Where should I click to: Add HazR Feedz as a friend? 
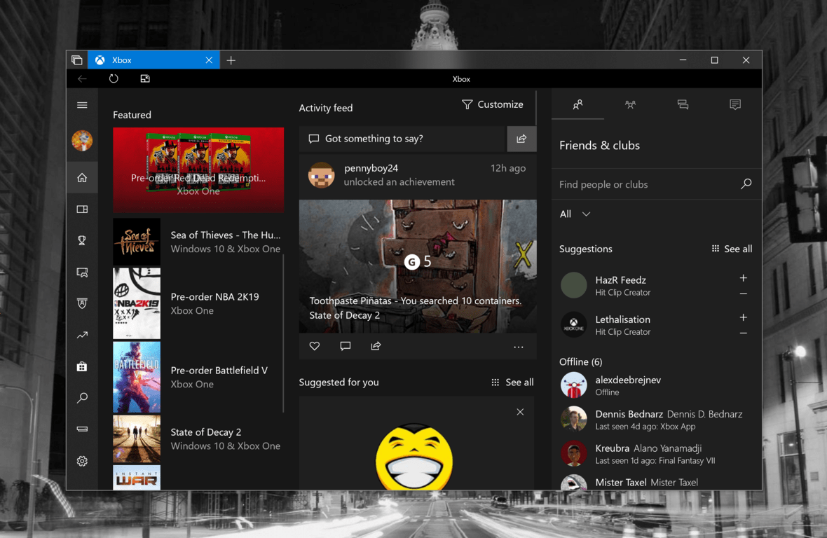tap(744, 278)
